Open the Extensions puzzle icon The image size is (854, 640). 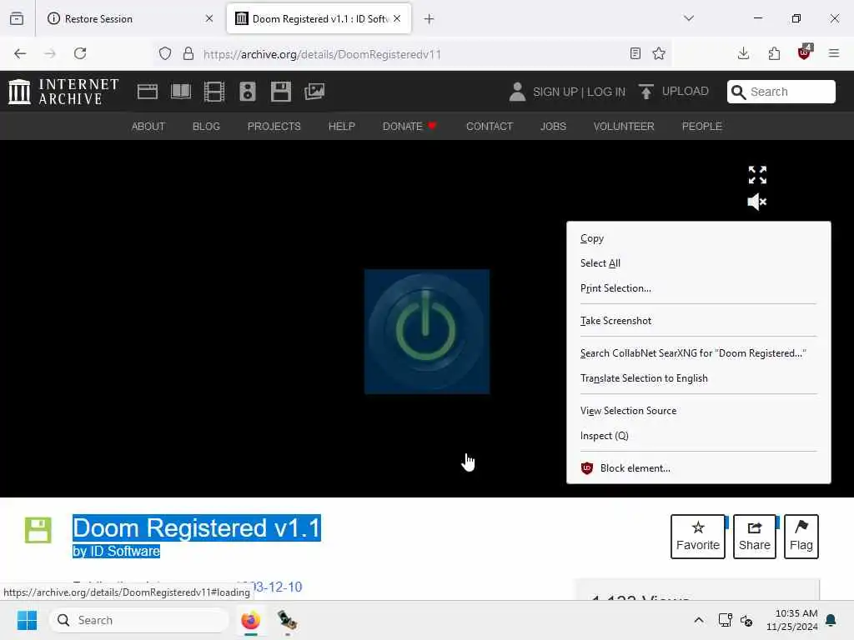pyautogui.click(x=774, y=53)
